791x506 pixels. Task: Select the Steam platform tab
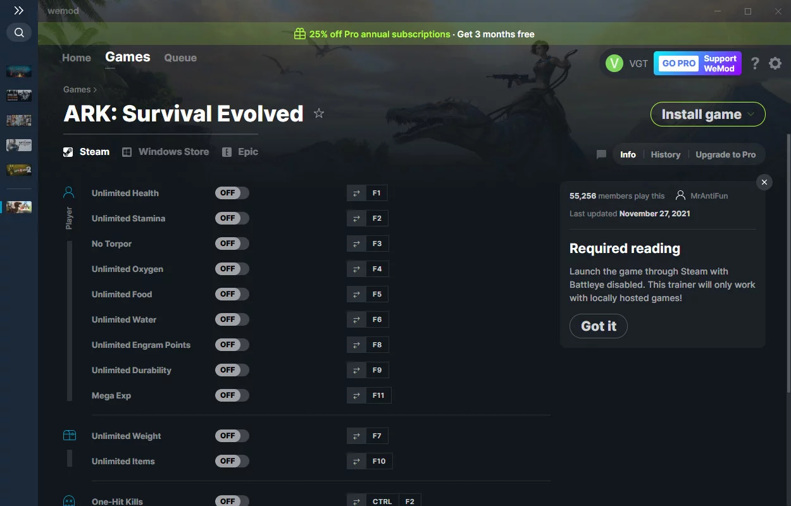click(x=87, y=152)
